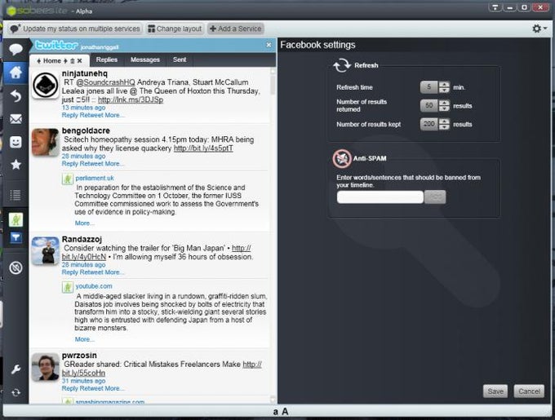The height and width of the screenshot is (420, 555).
Task: Click Reply under ninjatunehq tweet
Action: pyautogui.click(x=69, y=115)
